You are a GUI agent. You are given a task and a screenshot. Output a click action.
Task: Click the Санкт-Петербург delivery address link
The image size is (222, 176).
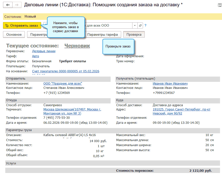pos(181,111)
